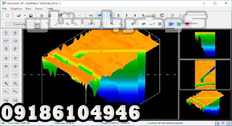Toggle the blue color filter button

[171, 24]
